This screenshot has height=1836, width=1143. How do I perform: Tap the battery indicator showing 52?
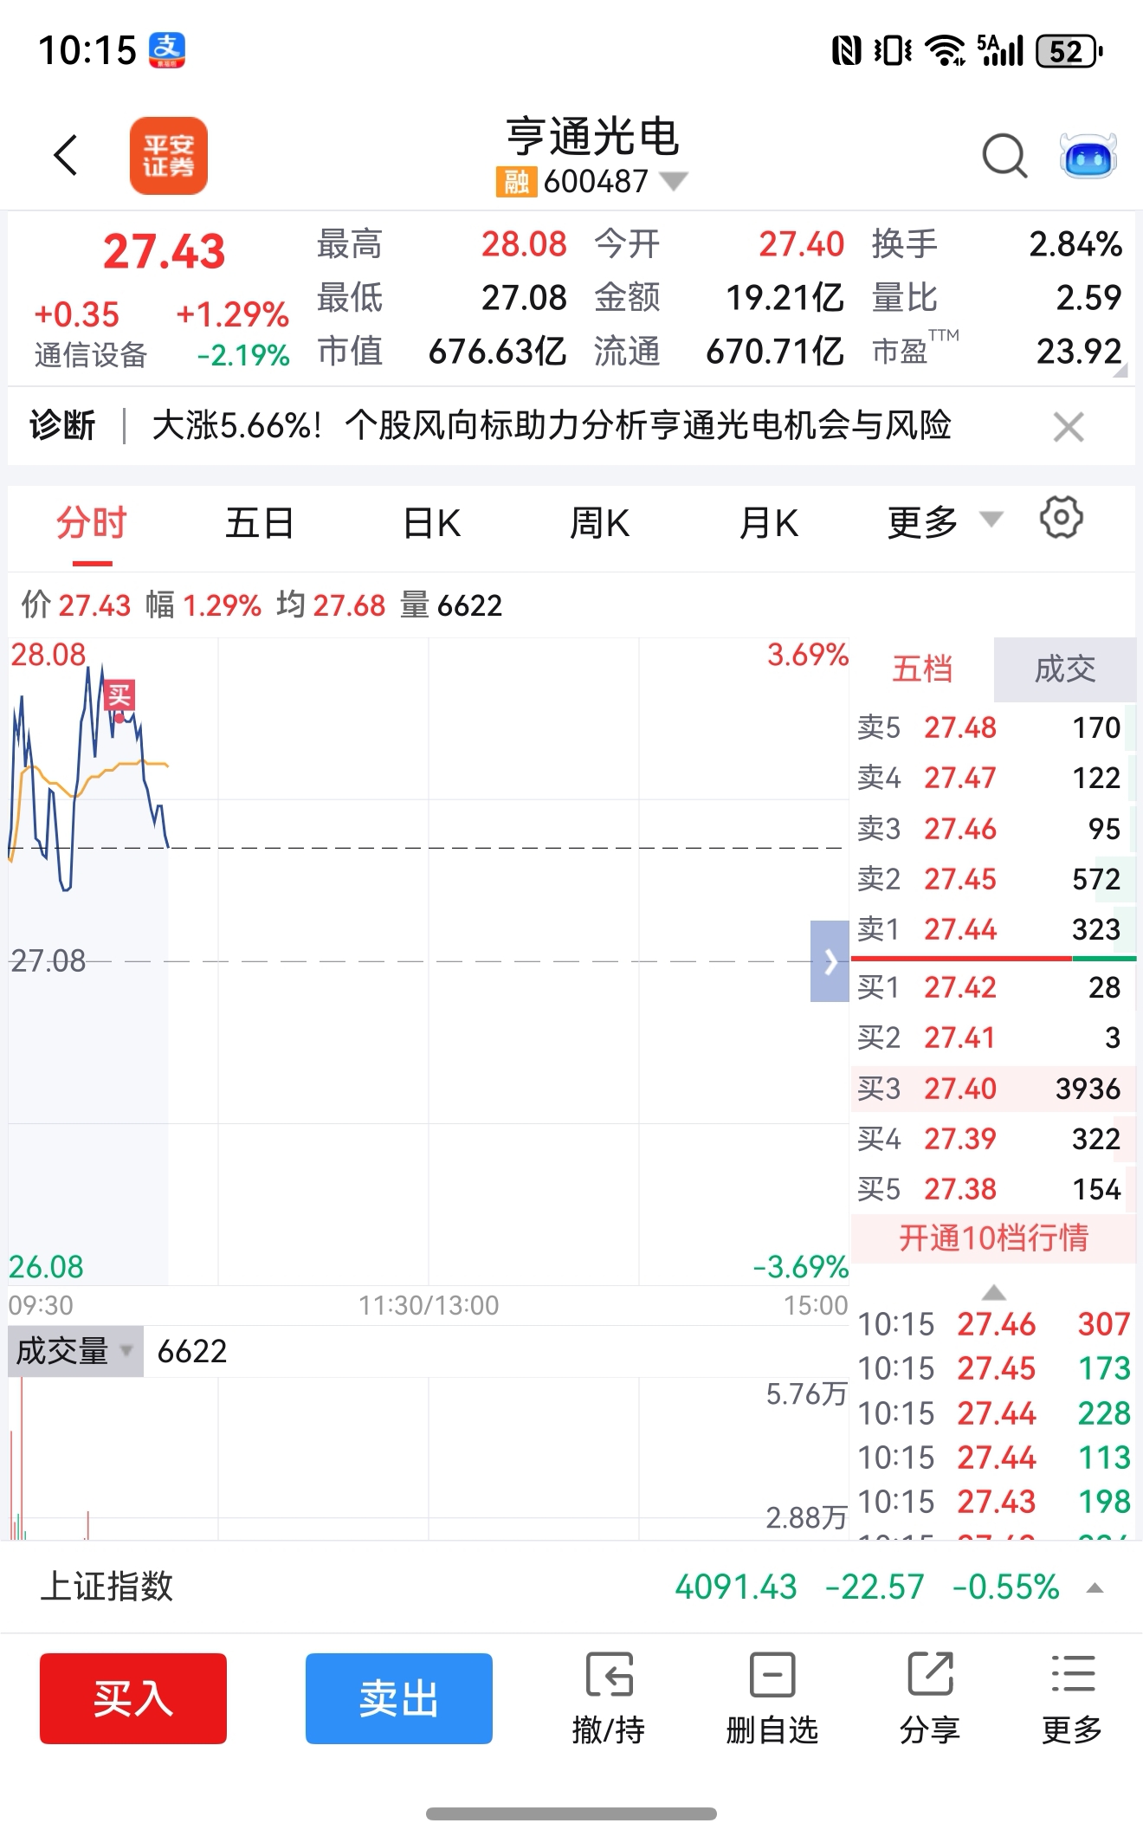click(1069, 51)
